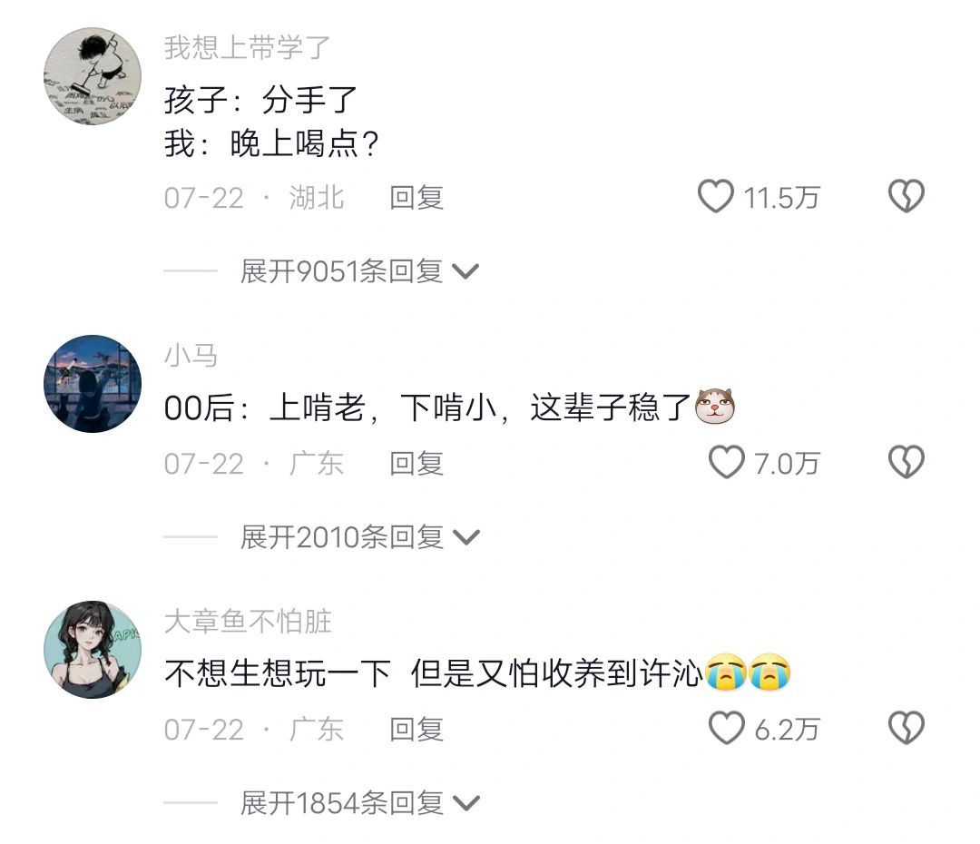Dislike the 不想生想玩一下 comment
This screenshot has height=844, width=980.
point(906,729)
